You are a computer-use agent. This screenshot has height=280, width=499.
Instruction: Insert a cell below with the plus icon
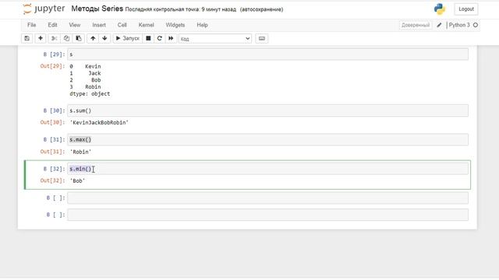point(41,38)
